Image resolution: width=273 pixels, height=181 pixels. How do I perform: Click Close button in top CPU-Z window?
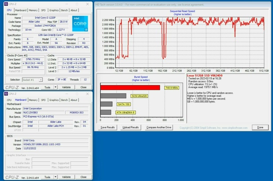pos(83,87)
